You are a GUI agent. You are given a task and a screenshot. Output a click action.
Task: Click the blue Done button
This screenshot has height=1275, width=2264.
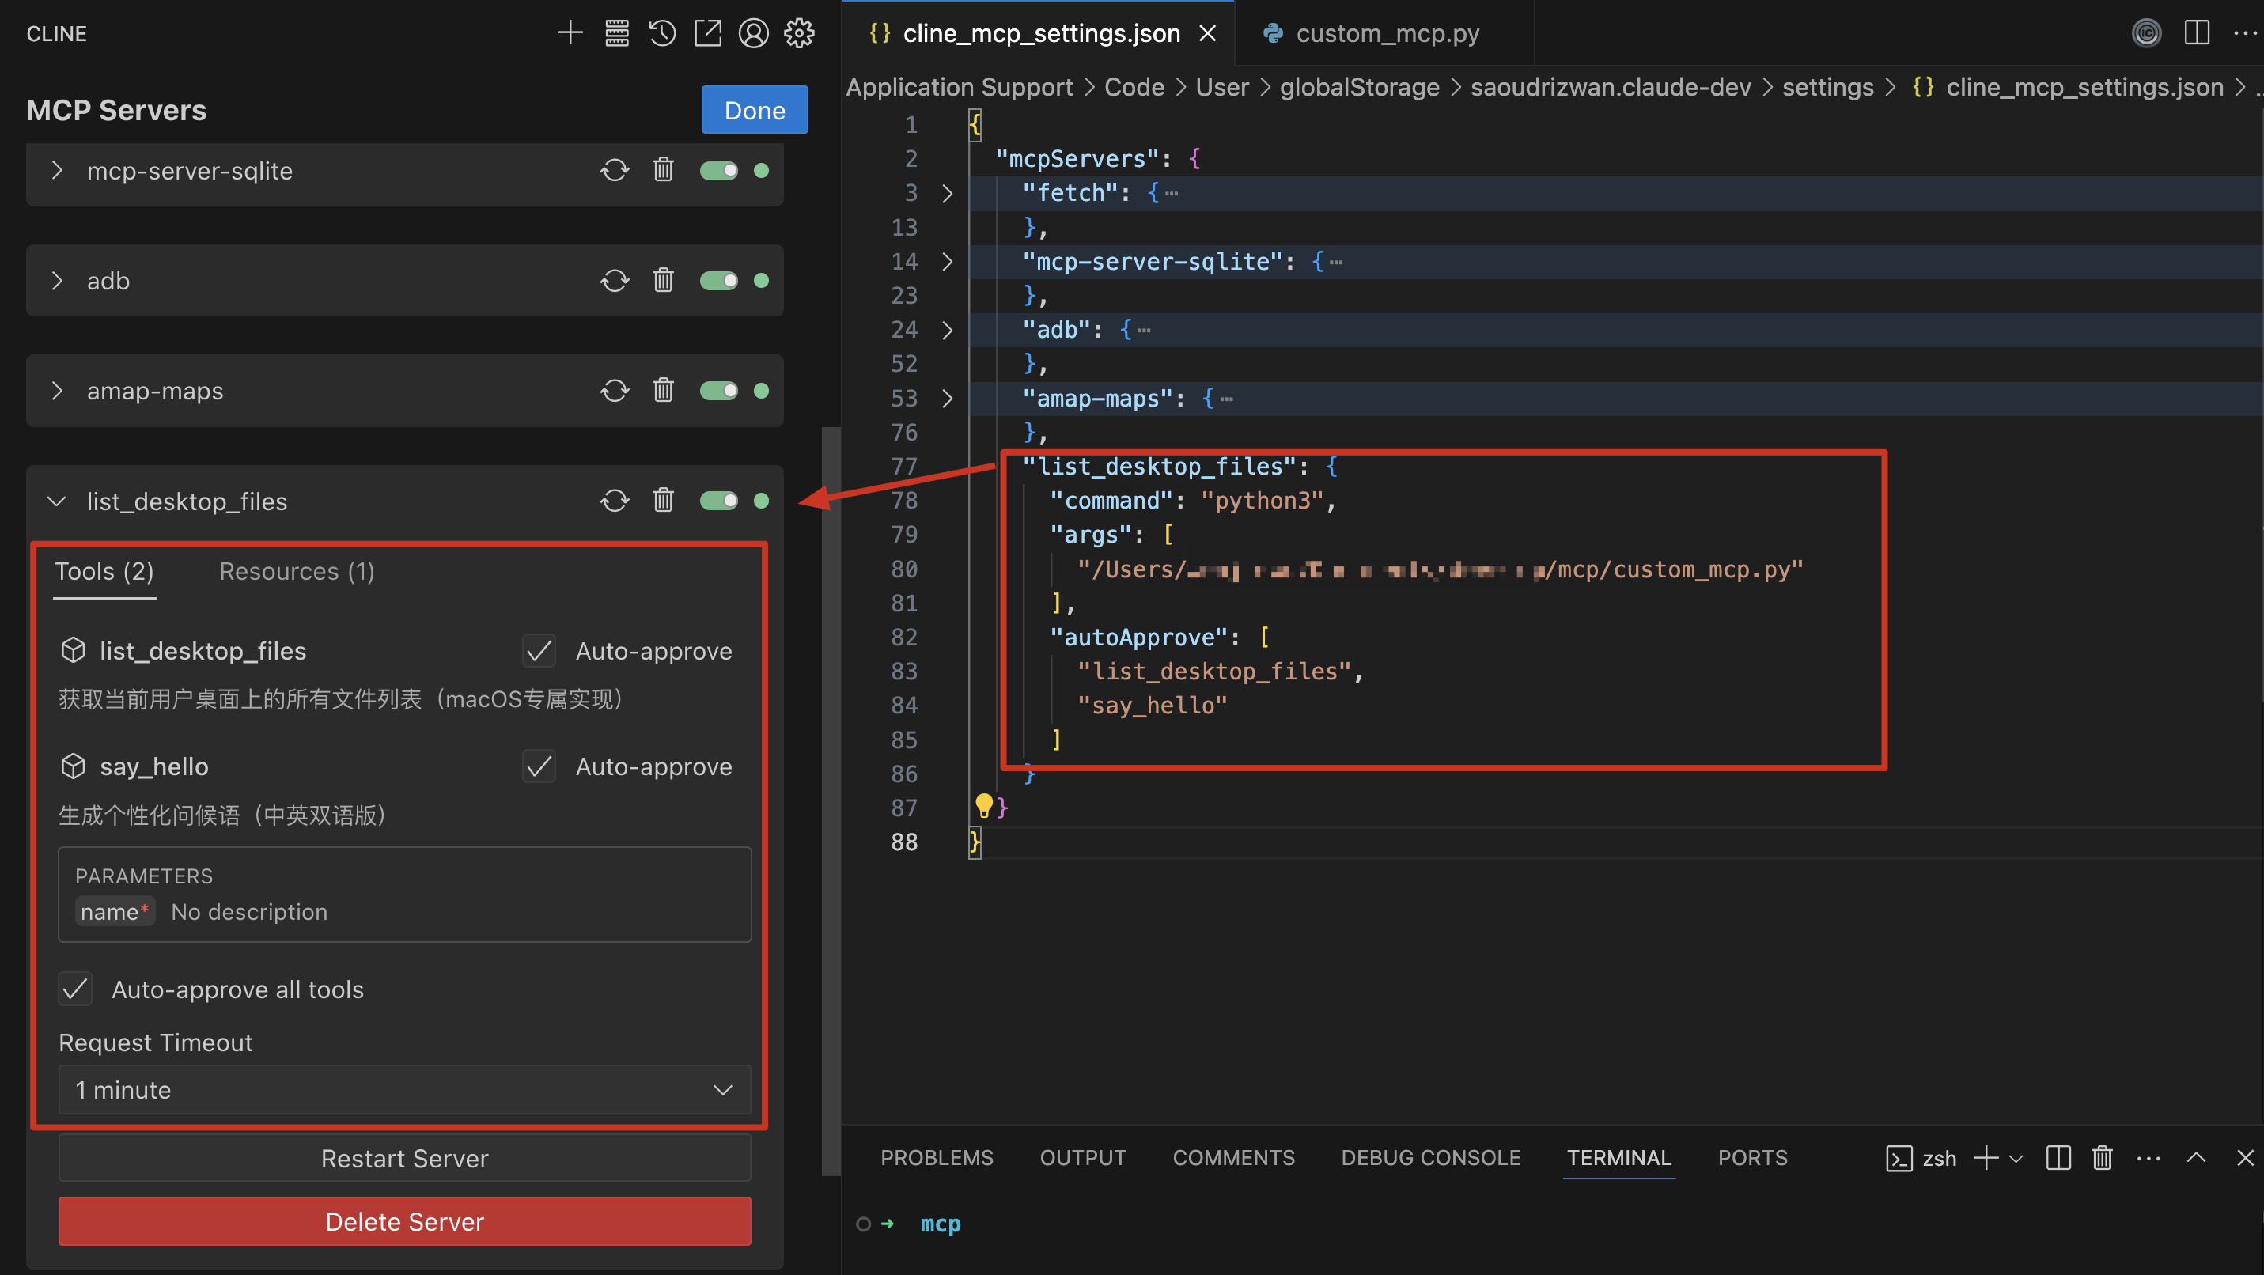(x=754, y=110)
